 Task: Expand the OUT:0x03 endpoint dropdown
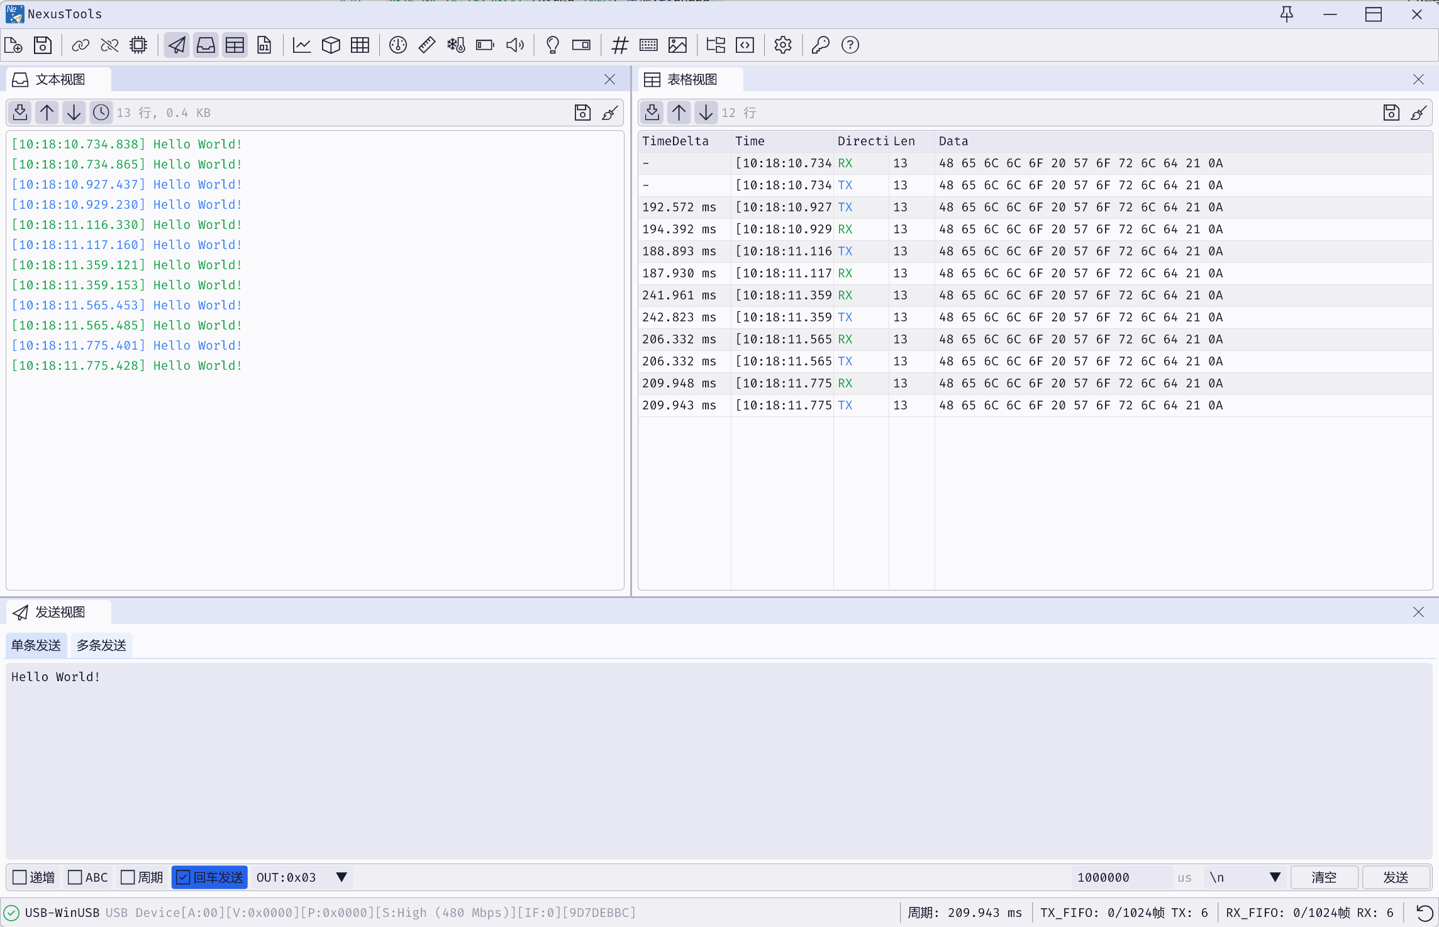pyautogui.click(x=341, y=877)
